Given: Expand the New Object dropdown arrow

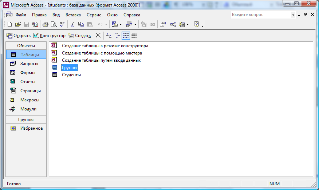Looking at the screenshot, I should (x=188, y=25).
